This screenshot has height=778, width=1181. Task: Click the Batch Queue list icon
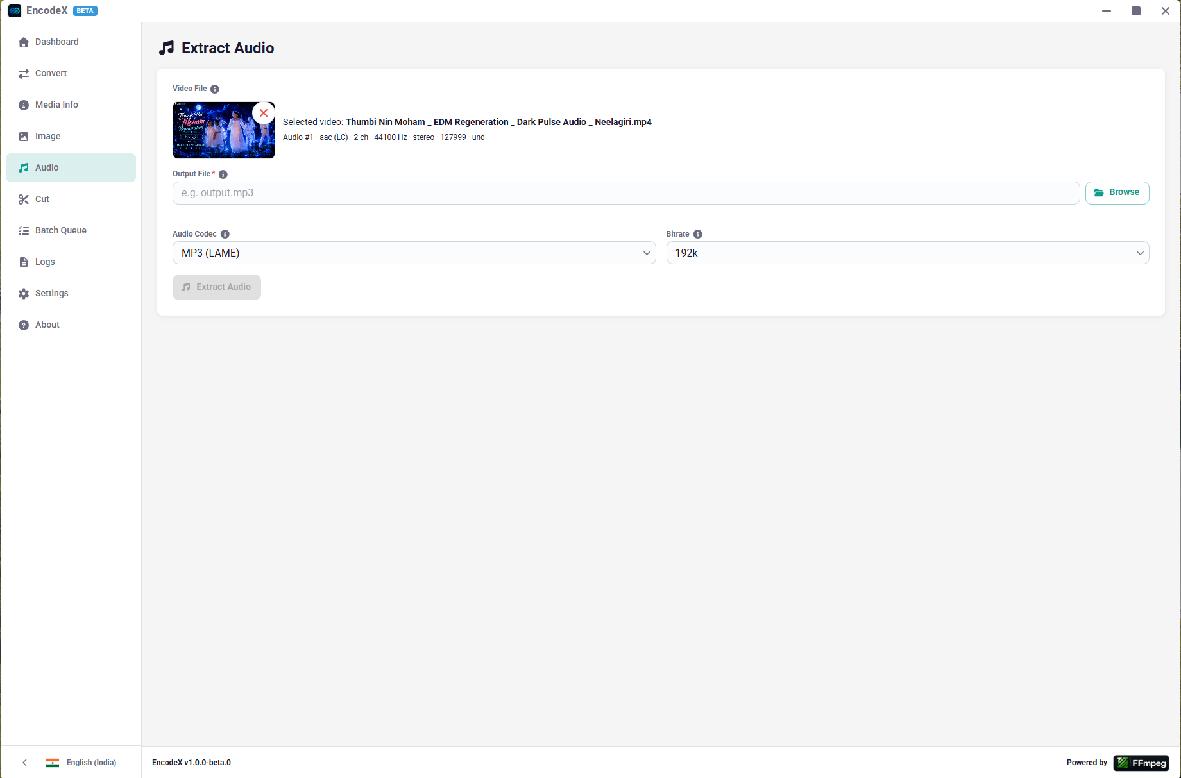24,231
